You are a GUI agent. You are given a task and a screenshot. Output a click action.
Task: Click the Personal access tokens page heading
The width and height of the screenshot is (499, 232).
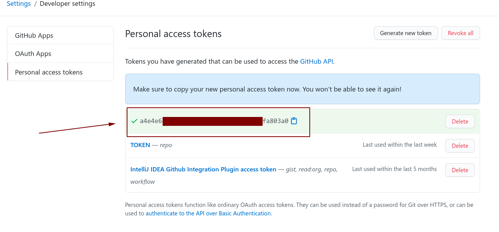(173, 34)
